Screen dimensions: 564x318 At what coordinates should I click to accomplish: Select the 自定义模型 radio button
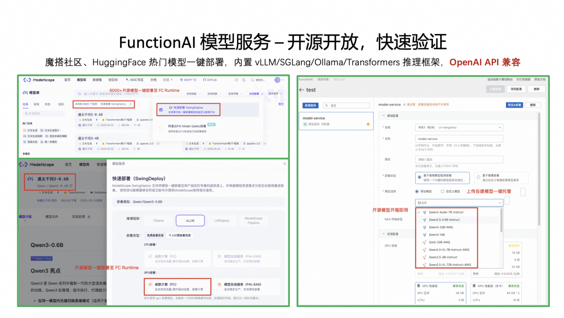pos(442,192)
